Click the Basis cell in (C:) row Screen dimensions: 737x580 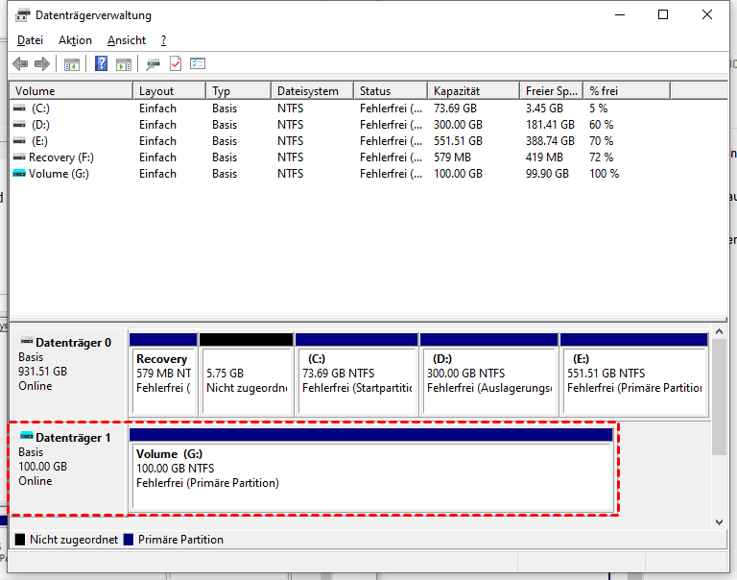pos(225,109)
